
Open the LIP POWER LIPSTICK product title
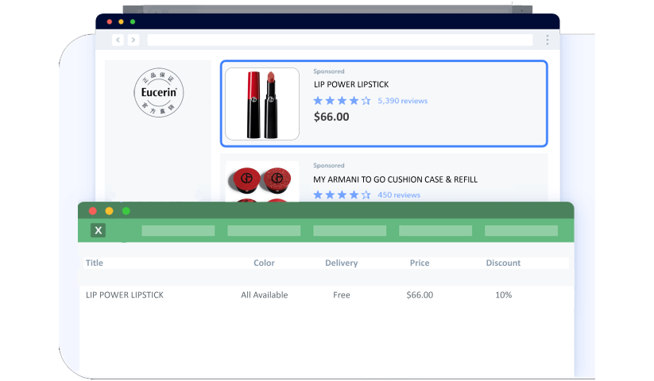[351, 84]
